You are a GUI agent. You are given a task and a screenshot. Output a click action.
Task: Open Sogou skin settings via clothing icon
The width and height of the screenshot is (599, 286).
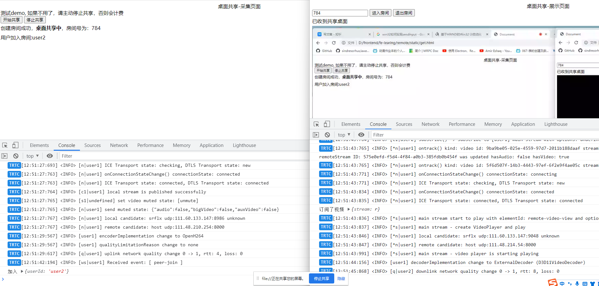tap(593, 283)
